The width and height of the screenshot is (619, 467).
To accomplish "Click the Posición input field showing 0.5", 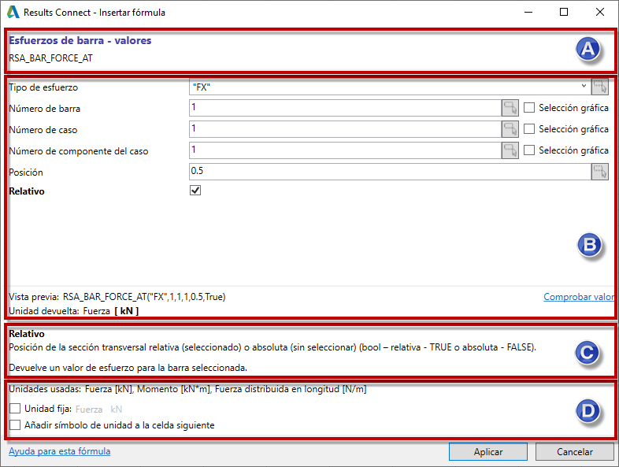I will [390, 172].
